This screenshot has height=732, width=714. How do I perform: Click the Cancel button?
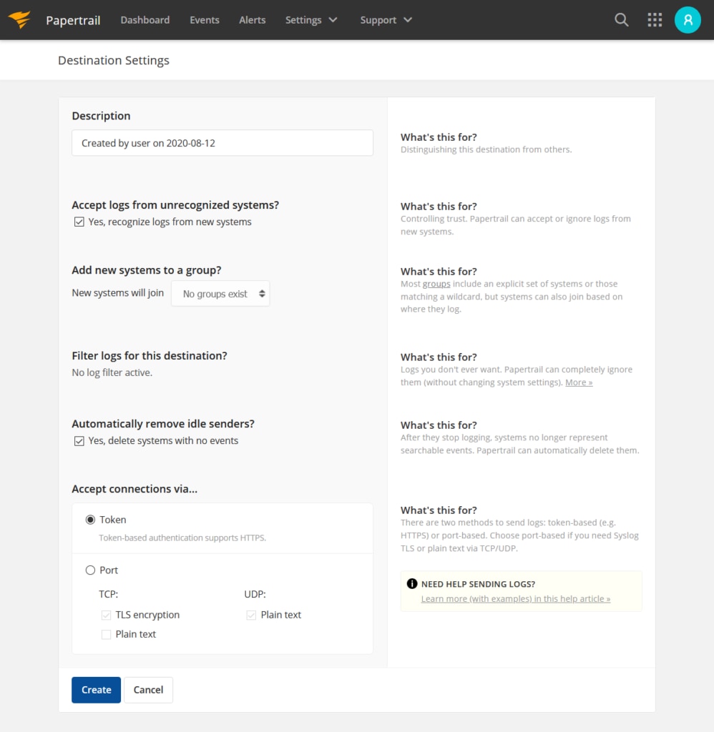[149, 690]
